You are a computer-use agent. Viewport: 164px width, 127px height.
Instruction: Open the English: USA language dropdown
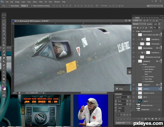point(123,123)
